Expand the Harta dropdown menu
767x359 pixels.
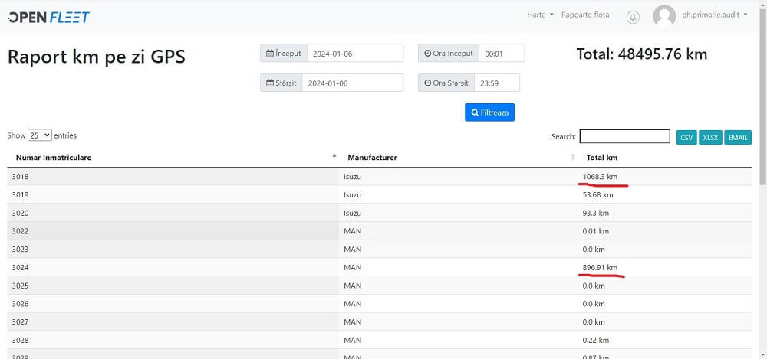click(x=540, y=15)
